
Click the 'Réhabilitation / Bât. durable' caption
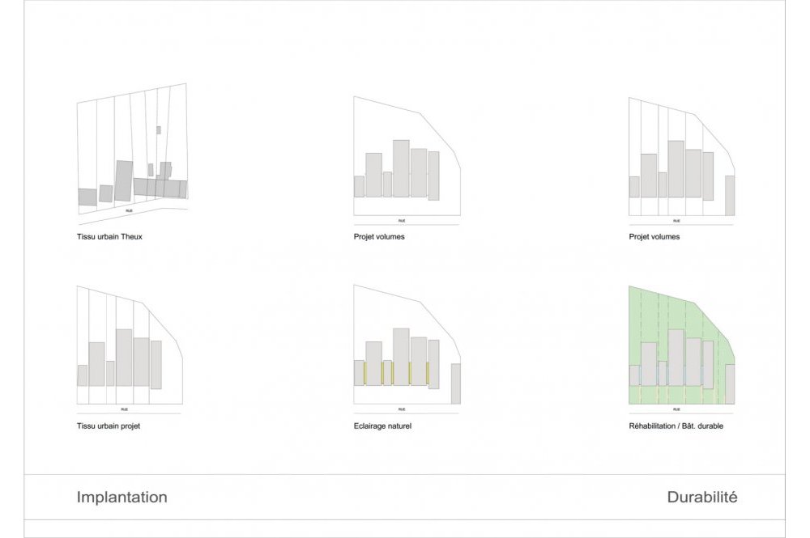coord(676,426)
